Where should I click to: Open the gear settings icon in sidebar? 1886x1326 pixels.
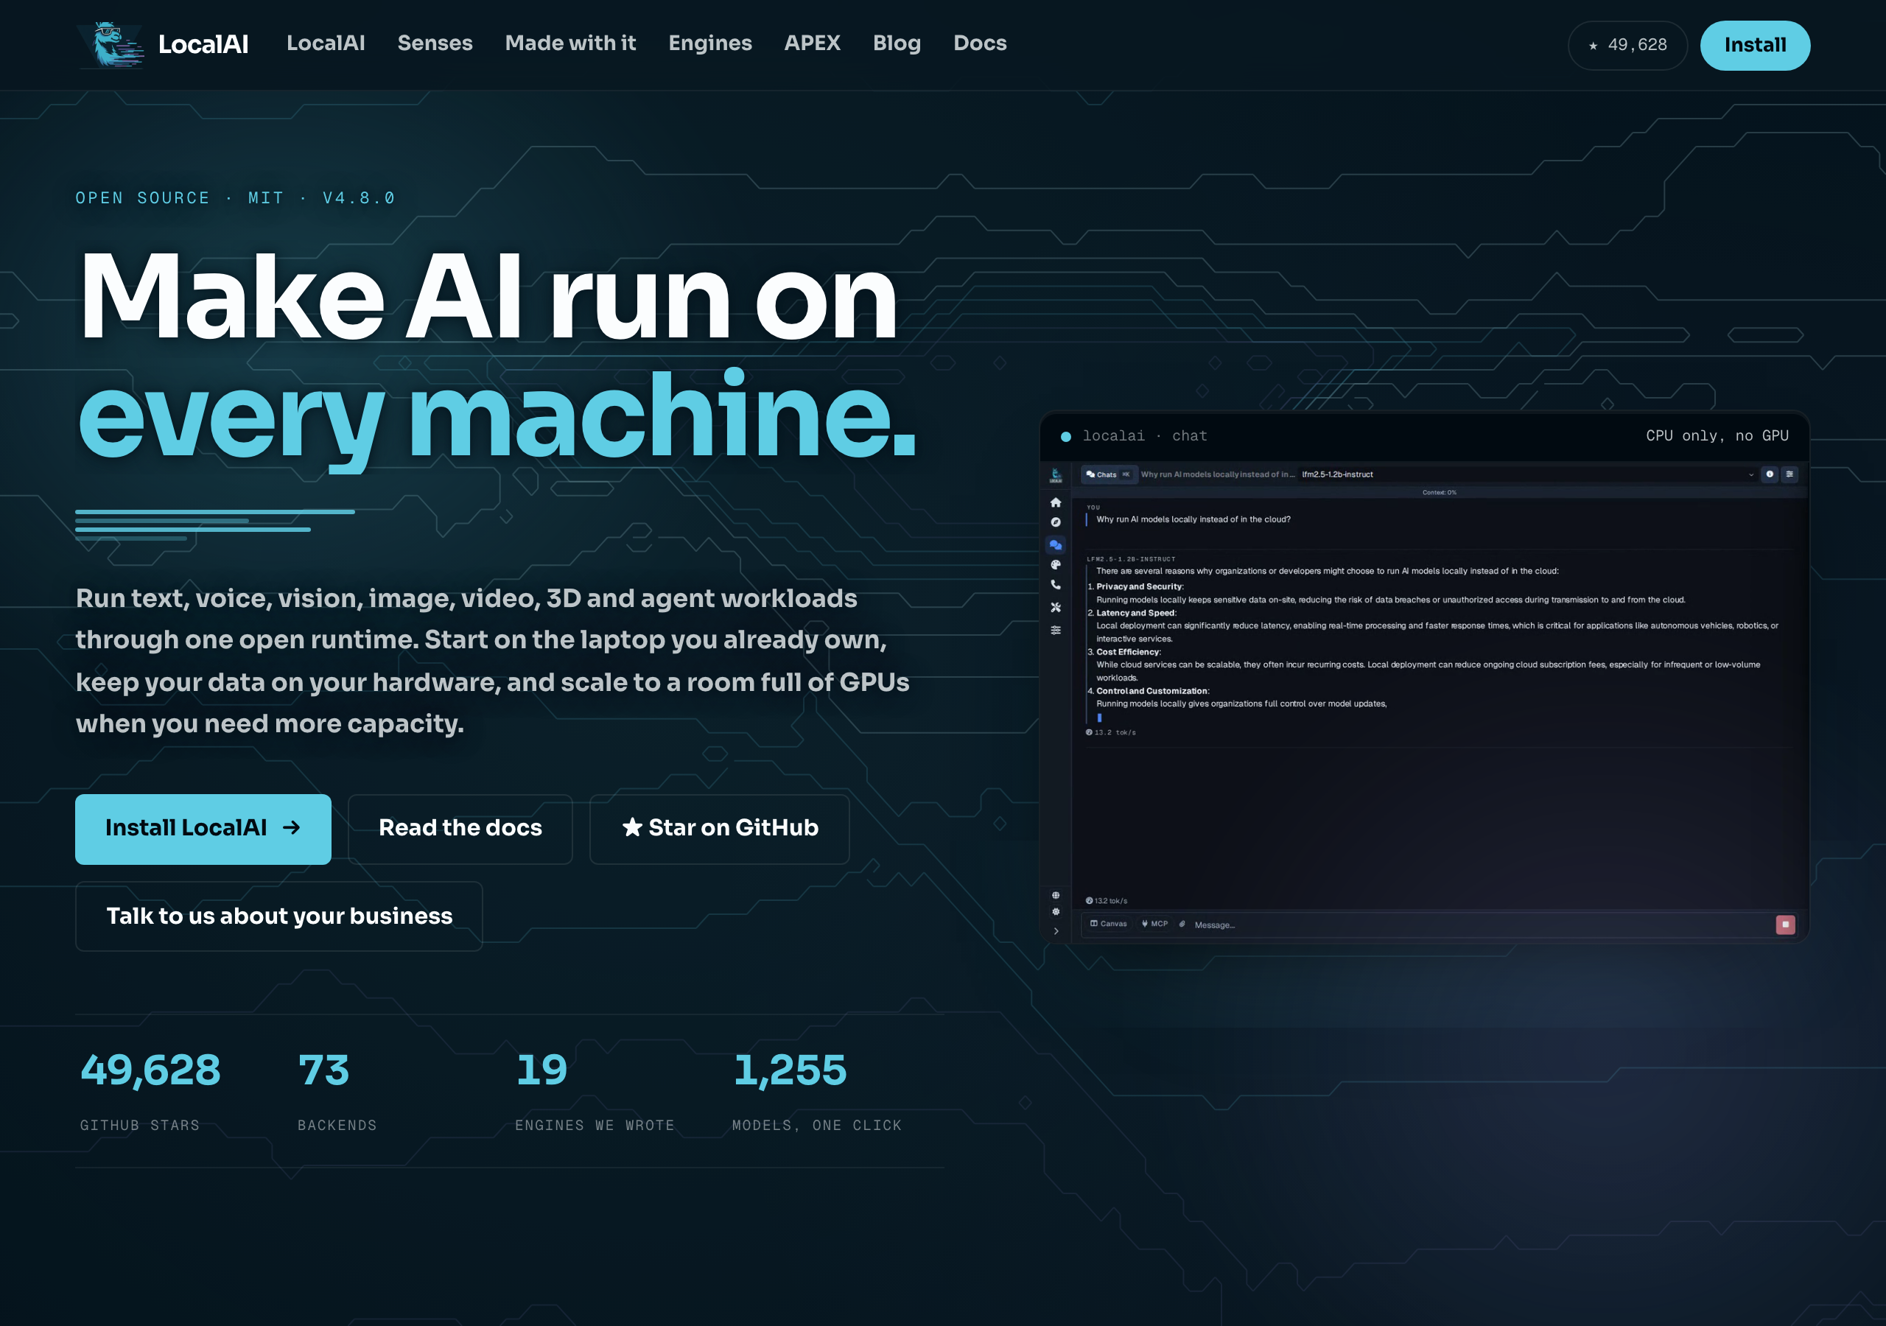point(1056,911)
